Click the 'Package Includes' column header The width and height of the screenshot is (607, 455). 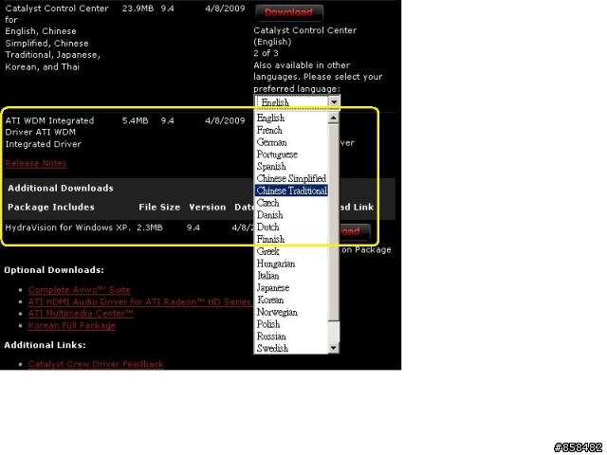coord(51,208)
